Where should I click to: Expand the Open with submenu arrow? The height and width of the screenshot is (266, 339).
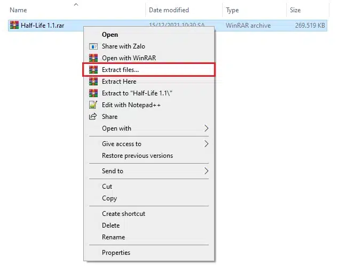207,128
